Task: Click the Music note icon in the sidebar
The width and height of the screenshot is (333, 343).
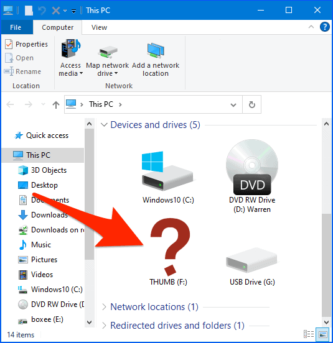Action: [23, 245]
